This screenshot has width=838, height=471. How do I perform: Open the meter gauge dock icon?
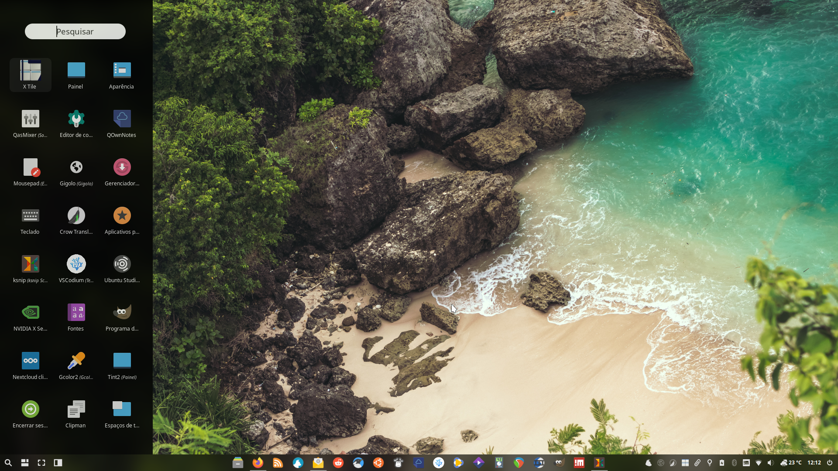pyautogui.click(x=499, y=463)
